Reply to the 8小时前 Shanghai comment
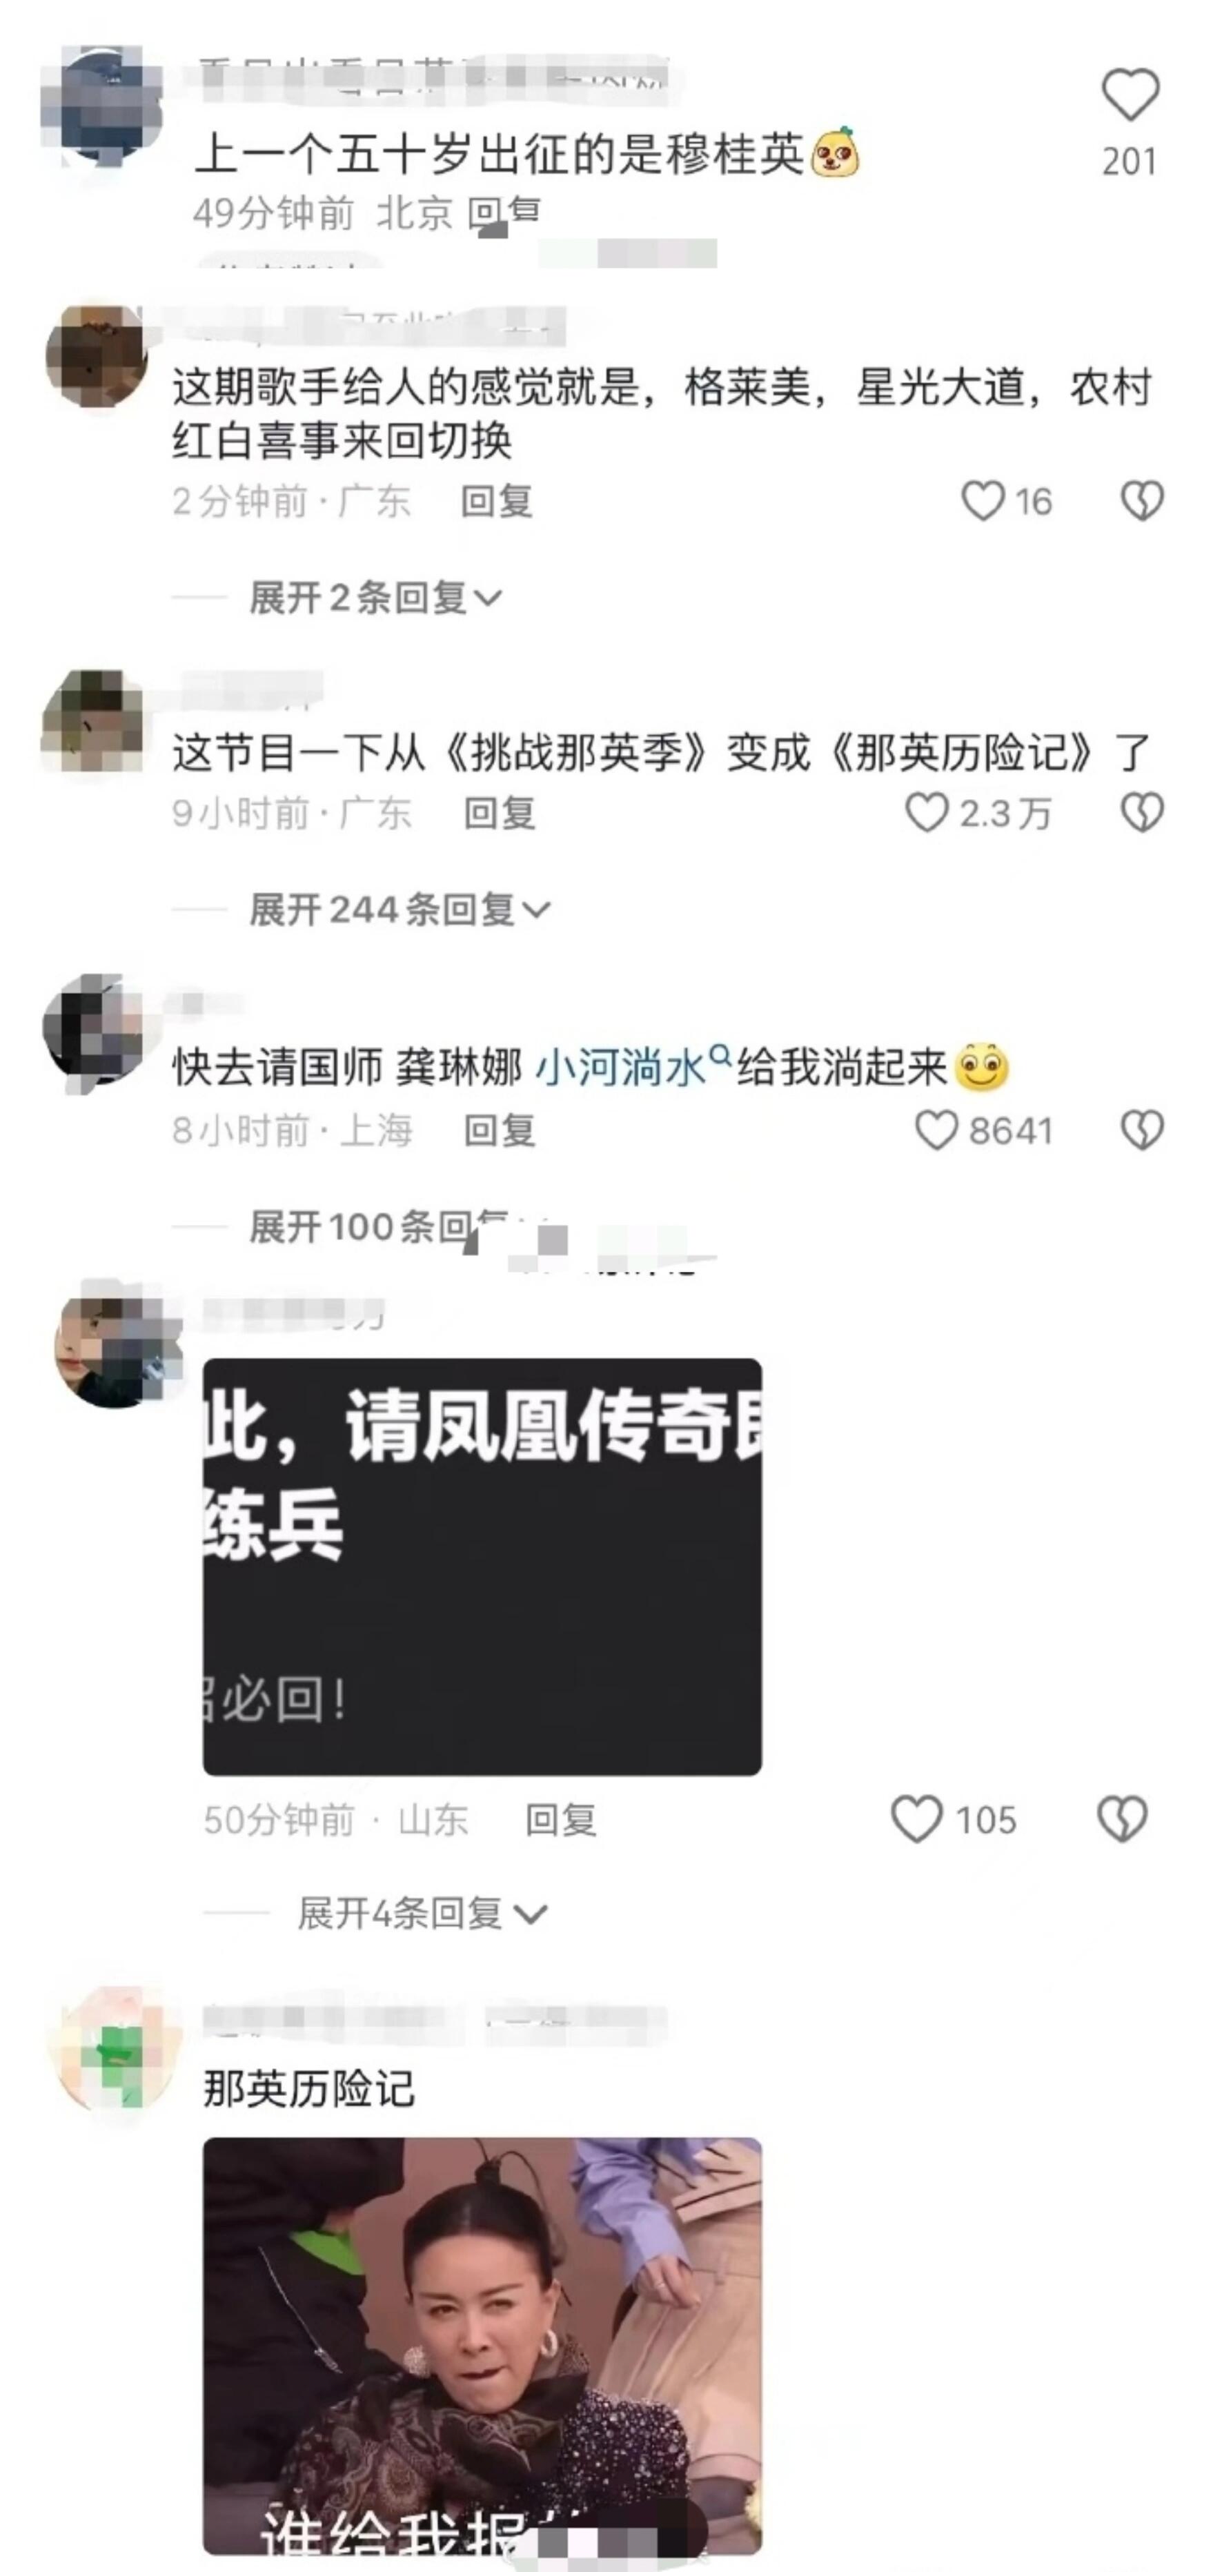This screenshot has width=1213, height=2572. pyautogui.click(x=499, y=1130)
